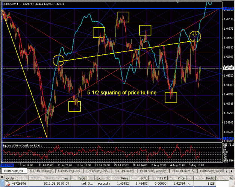Click the Sy... column header sort arrow
This screenshot has width=235, height=187.
pos(108,178)
